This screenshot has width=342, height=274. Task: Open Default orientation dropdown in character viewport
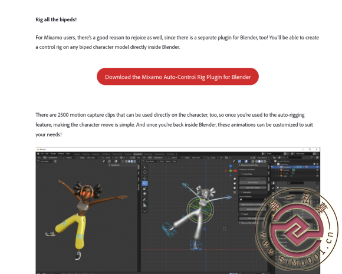pyautogui.click(x=70, y=157)
